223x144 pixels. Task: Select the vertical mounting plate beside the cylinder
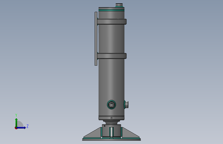(96, 39)
